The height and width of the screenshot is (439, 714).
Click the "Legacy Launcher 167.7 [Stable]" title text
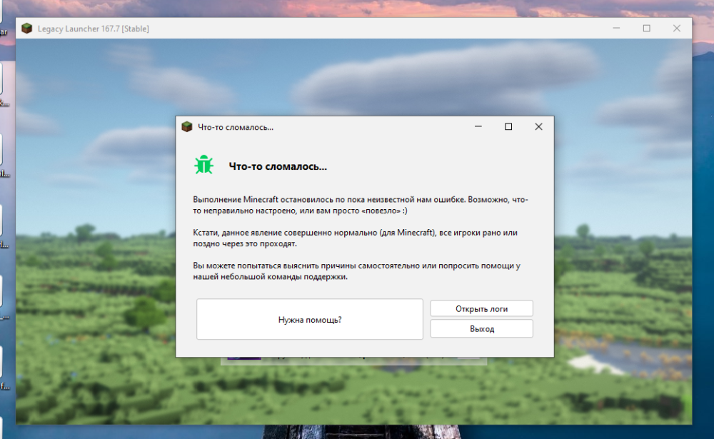coord(94,29)
